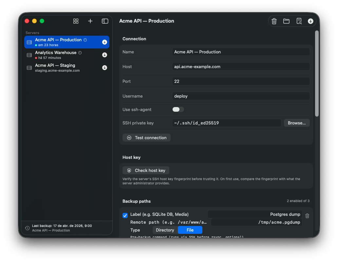
Task: Open the grid overview icon above sidebar
Action: tap(76, 21)
